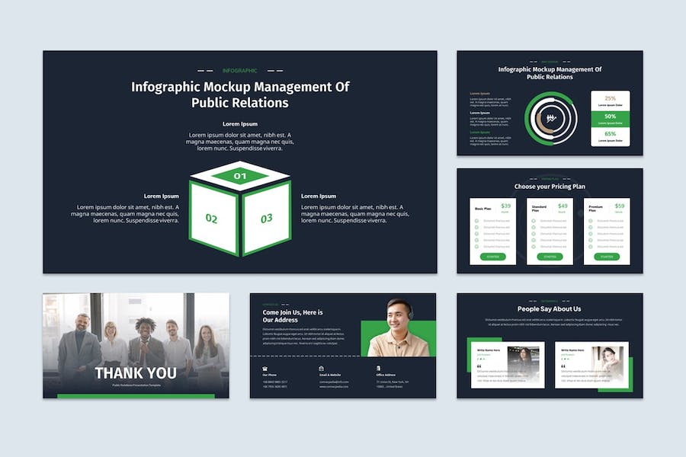Click the headset man's photo on contact slide
Viewport: 686px width, 457px height.
[x=398, y=328]
